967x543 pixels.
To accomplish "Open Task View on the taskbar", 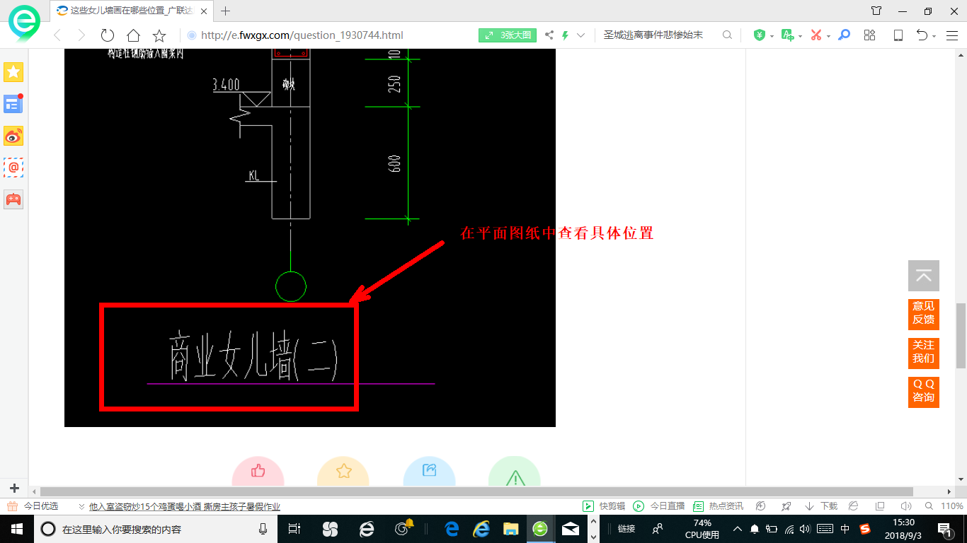I will (295, 529).
